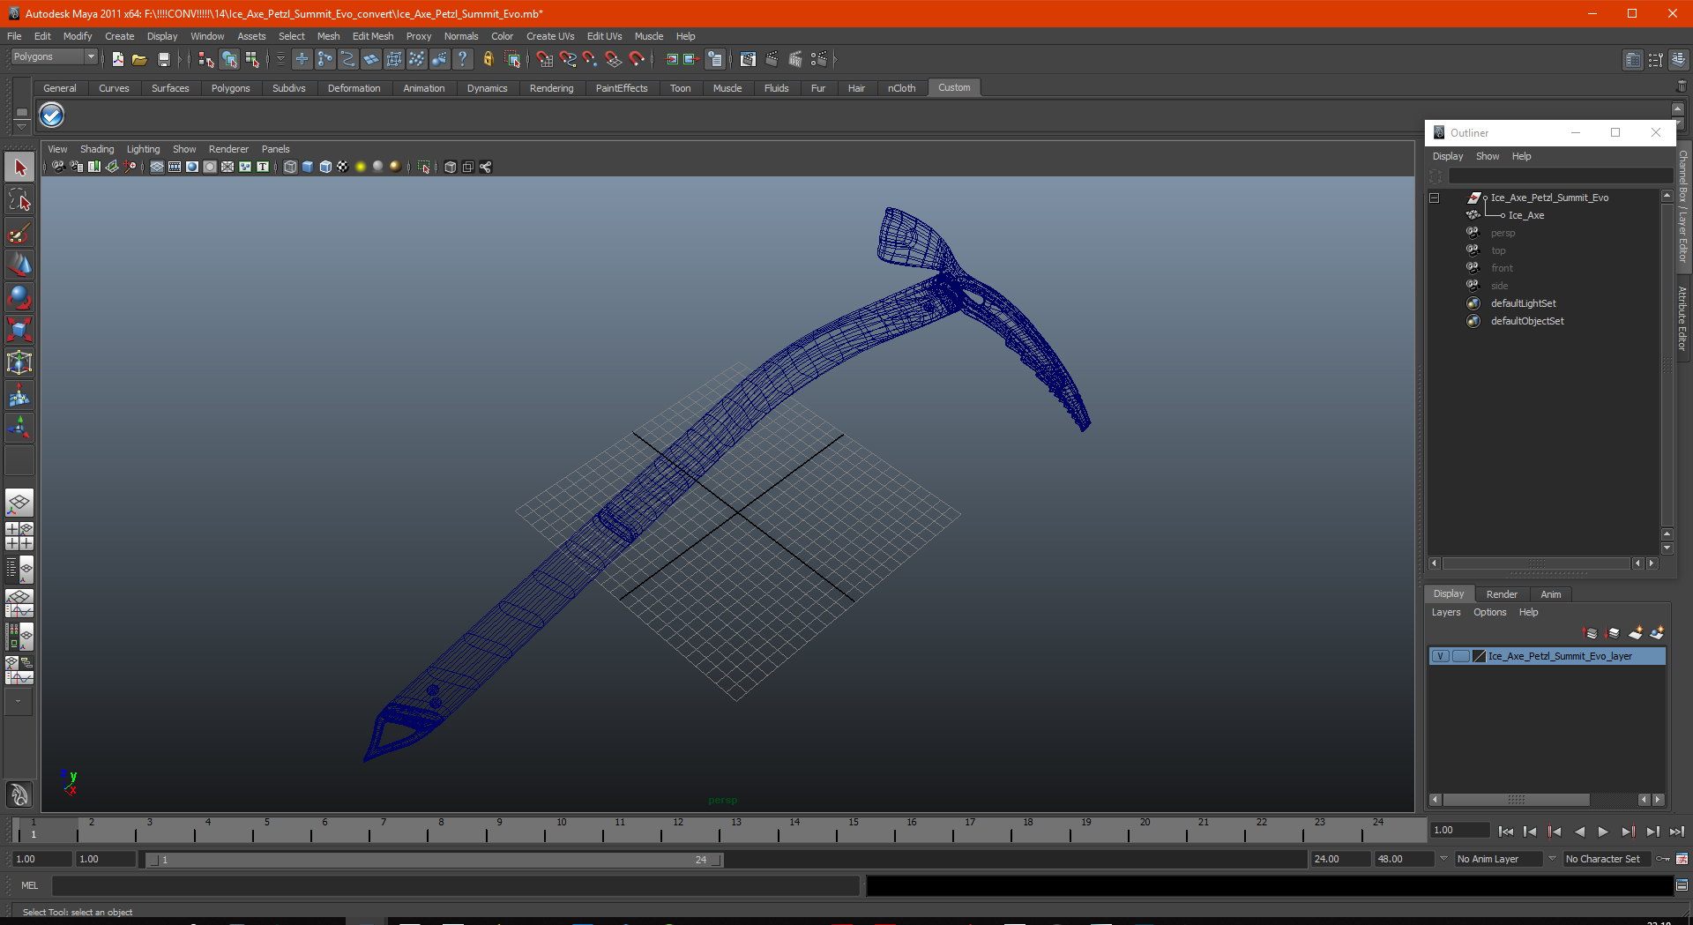Toggle Snap to grids magnet
Screen dimensions: 1693x925
click(x=545, y=59)
